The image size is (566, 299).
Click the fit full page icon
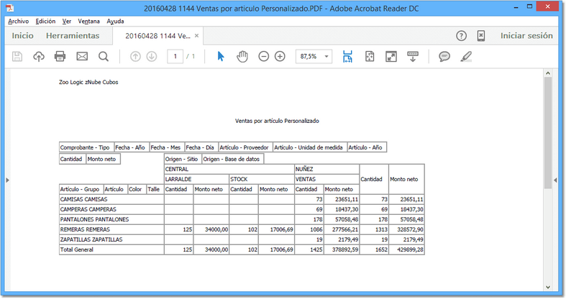click(x=370, y=57)
